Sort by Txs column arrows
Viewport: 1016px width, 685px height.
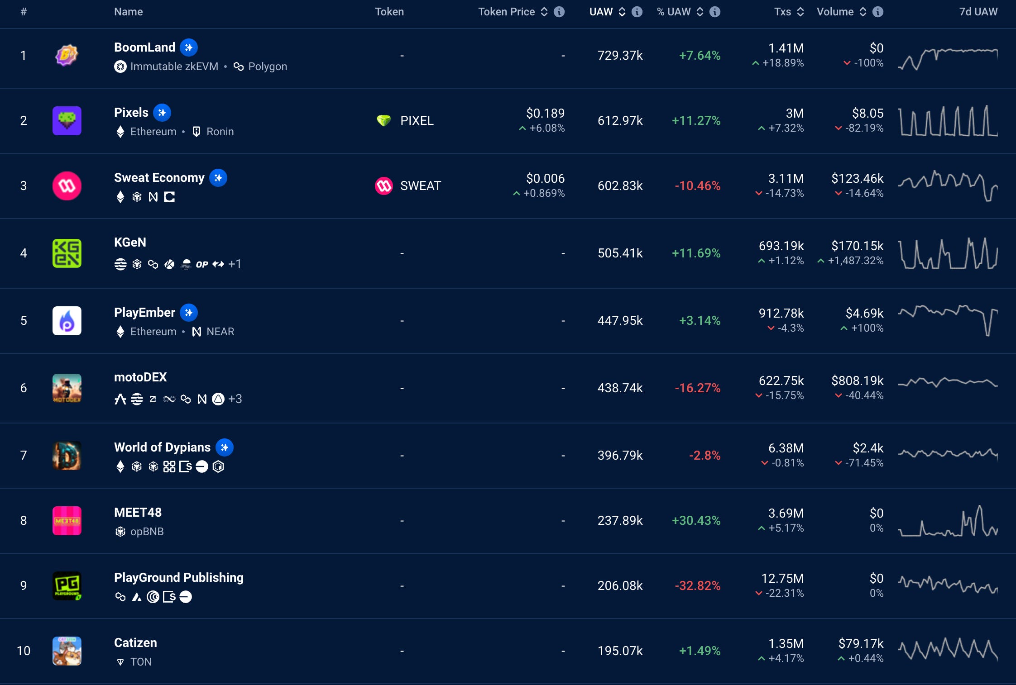(800, 12)
